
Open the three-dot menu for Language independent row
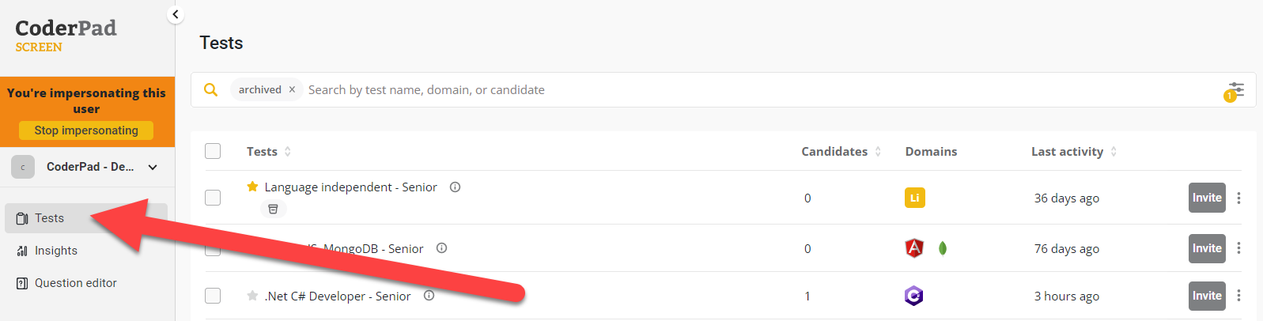[x=1238, y=198]
